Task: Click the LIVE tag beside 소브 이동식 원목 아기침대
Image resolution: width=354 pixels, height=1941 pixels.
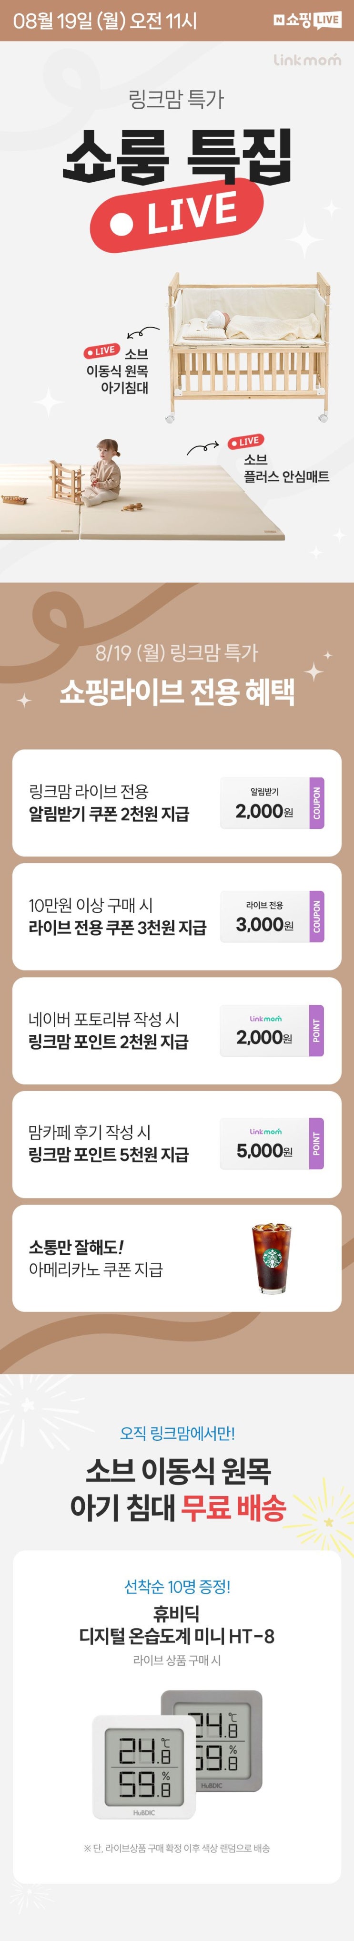Action: point(101,351)
